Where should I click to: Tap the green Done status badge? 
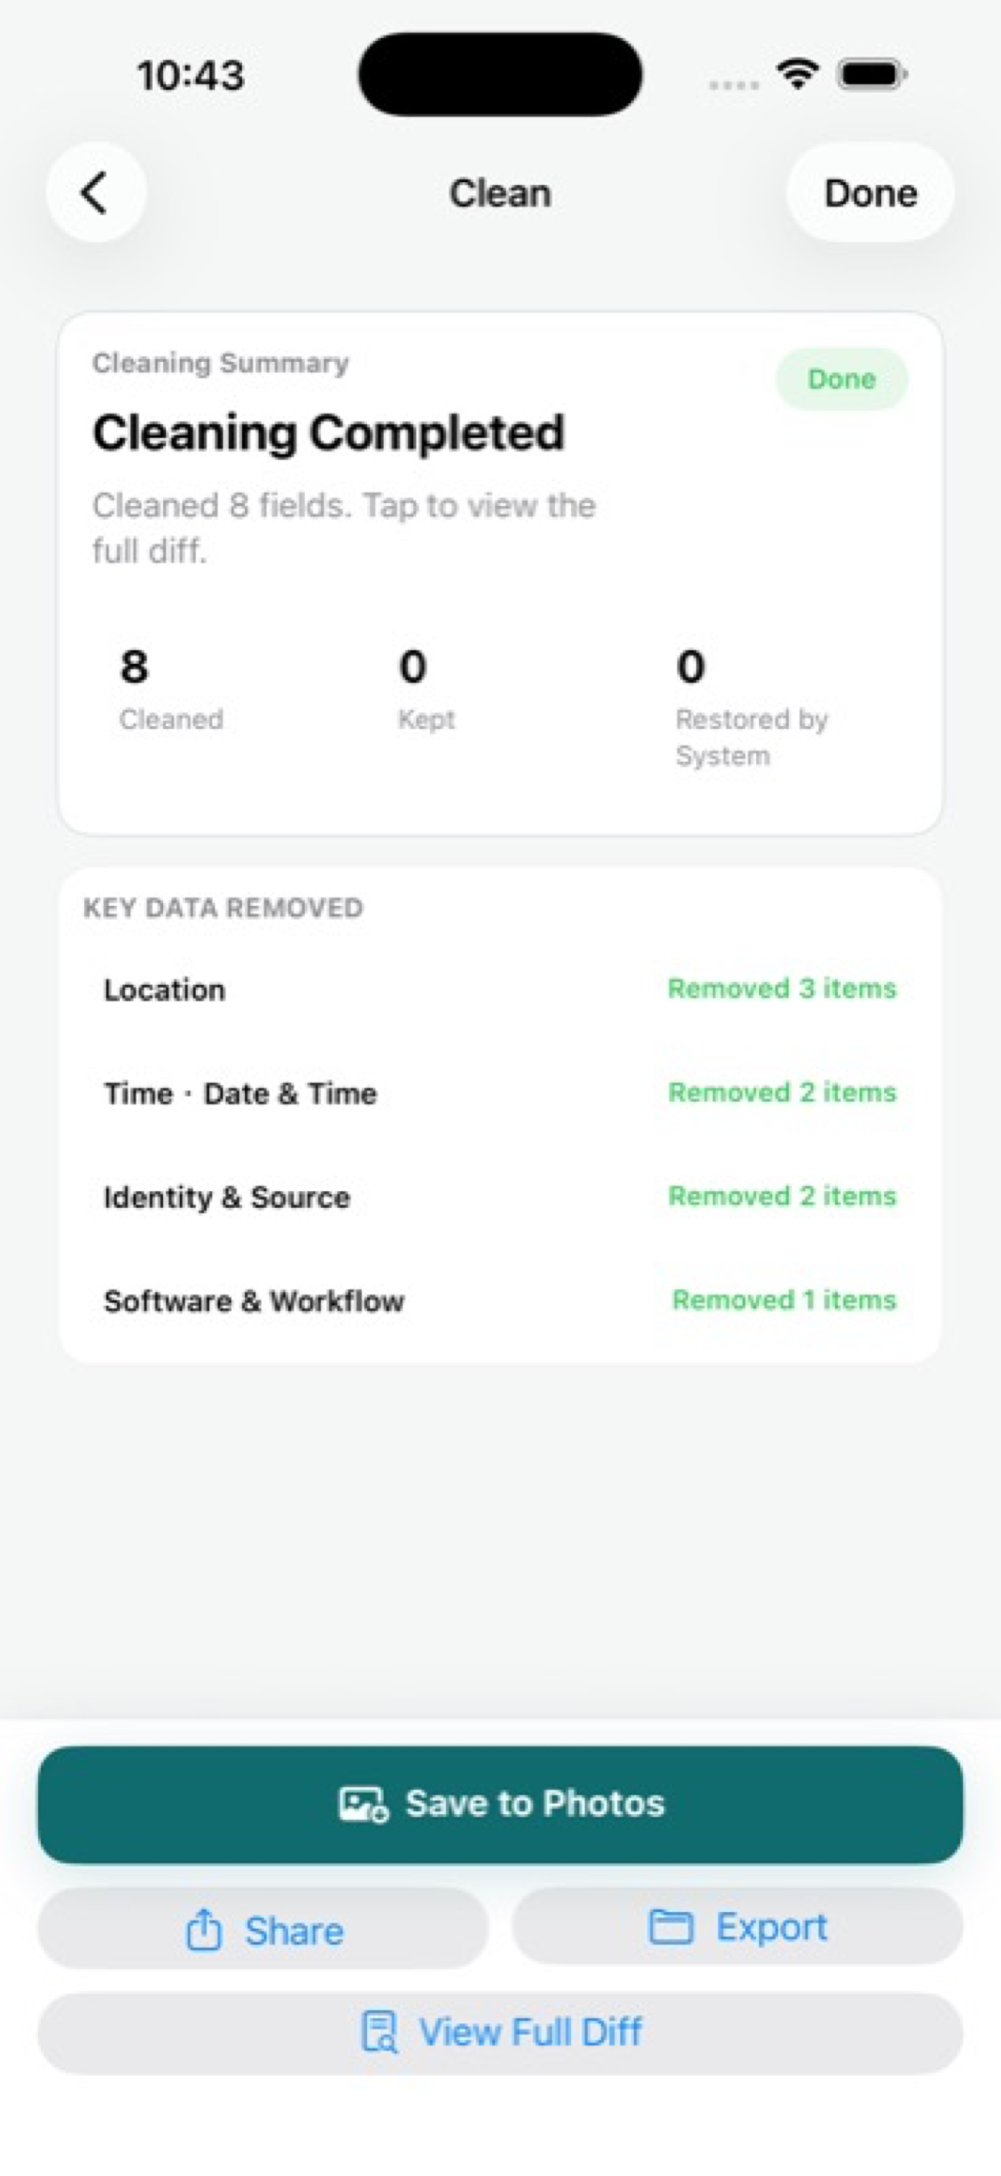(x=842, y=379)
